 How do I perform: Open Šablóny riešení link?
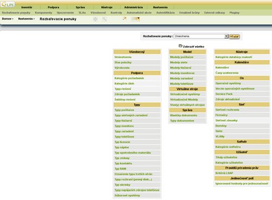(125, 99)
